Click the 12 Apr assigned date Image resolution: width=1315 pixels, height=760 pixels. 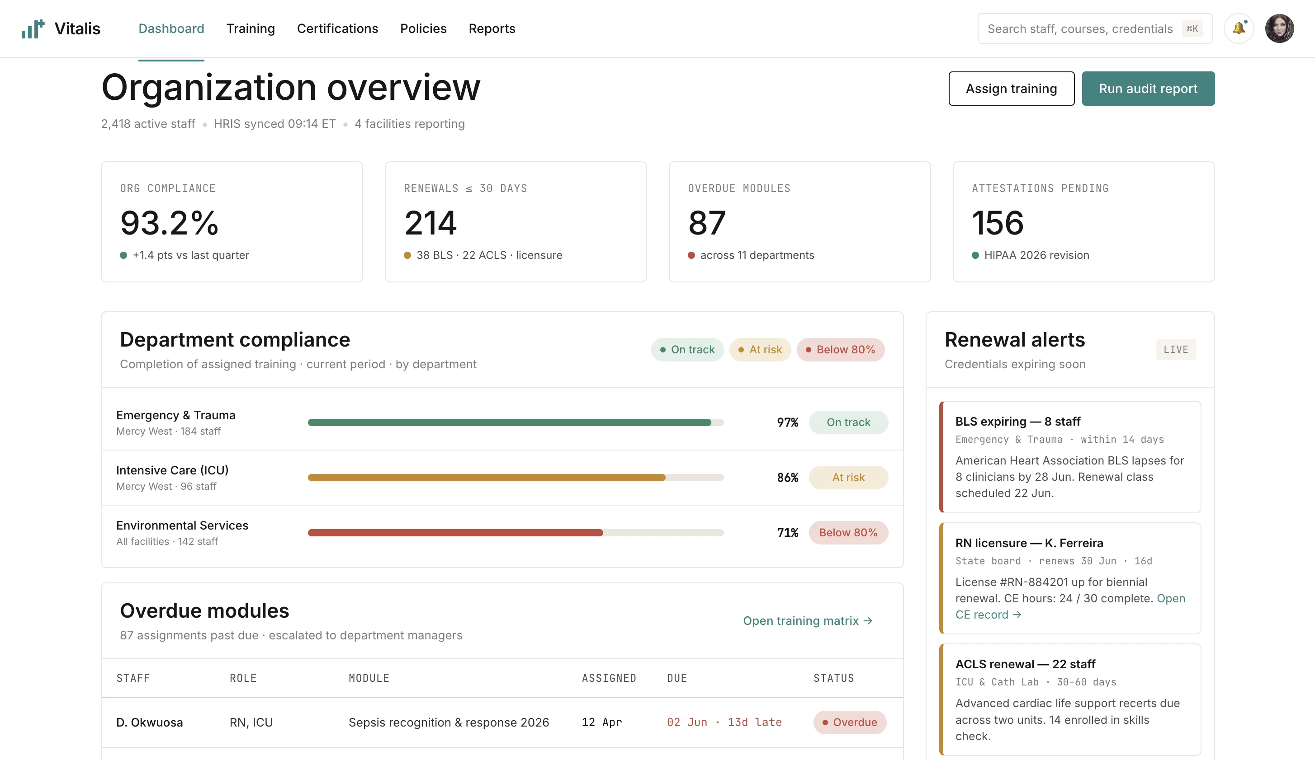[x=602, y=723]
